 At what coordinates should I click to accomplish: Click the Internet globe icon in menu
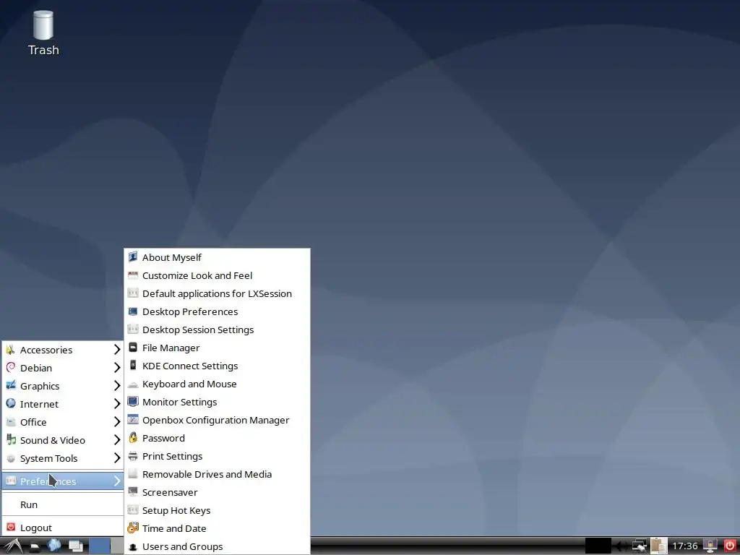[x=11, y=403]
